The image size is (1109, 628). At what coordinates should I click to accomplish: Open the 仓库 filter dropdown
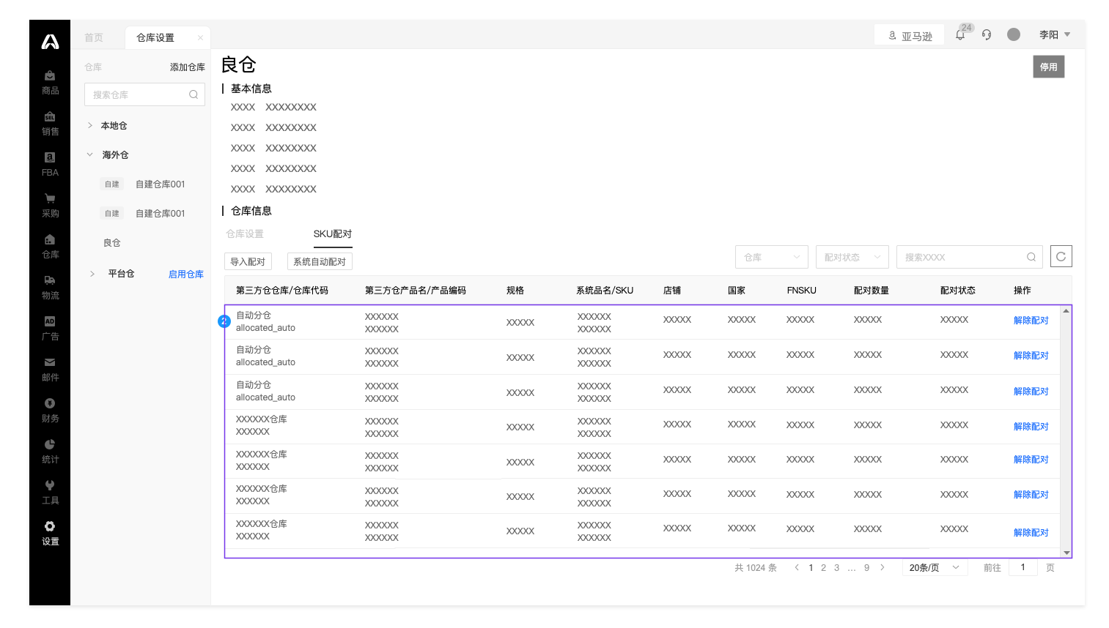coord(772,257)
